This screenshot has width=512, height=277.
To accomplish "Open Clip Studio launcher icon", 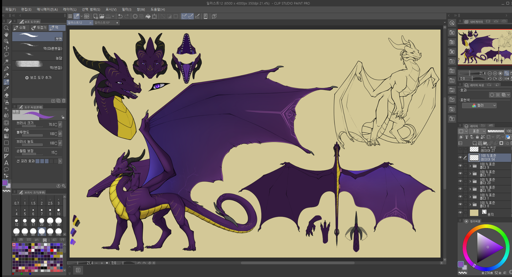I will [x=87, y=16].
